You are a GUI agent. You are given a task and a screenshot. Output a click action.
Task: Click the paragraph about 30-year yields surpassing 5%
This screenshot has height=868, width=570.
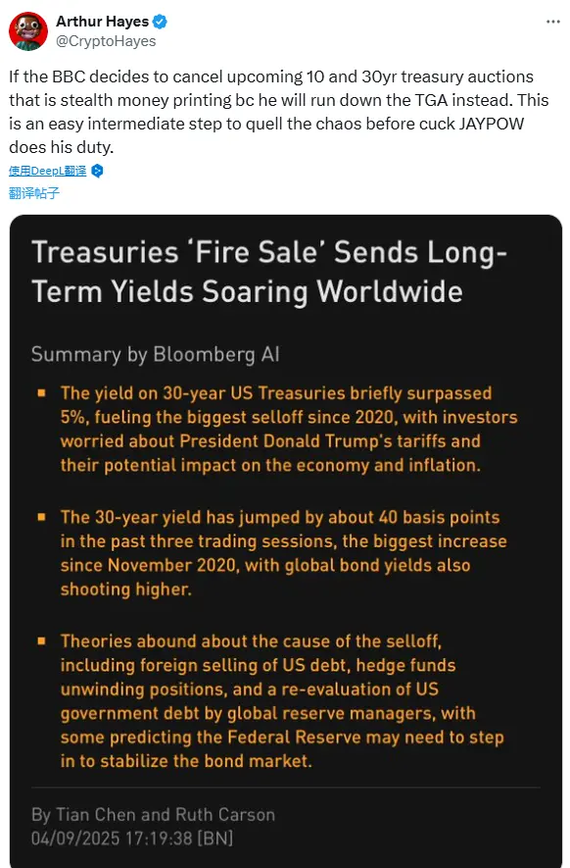click(x=289, y=429)
